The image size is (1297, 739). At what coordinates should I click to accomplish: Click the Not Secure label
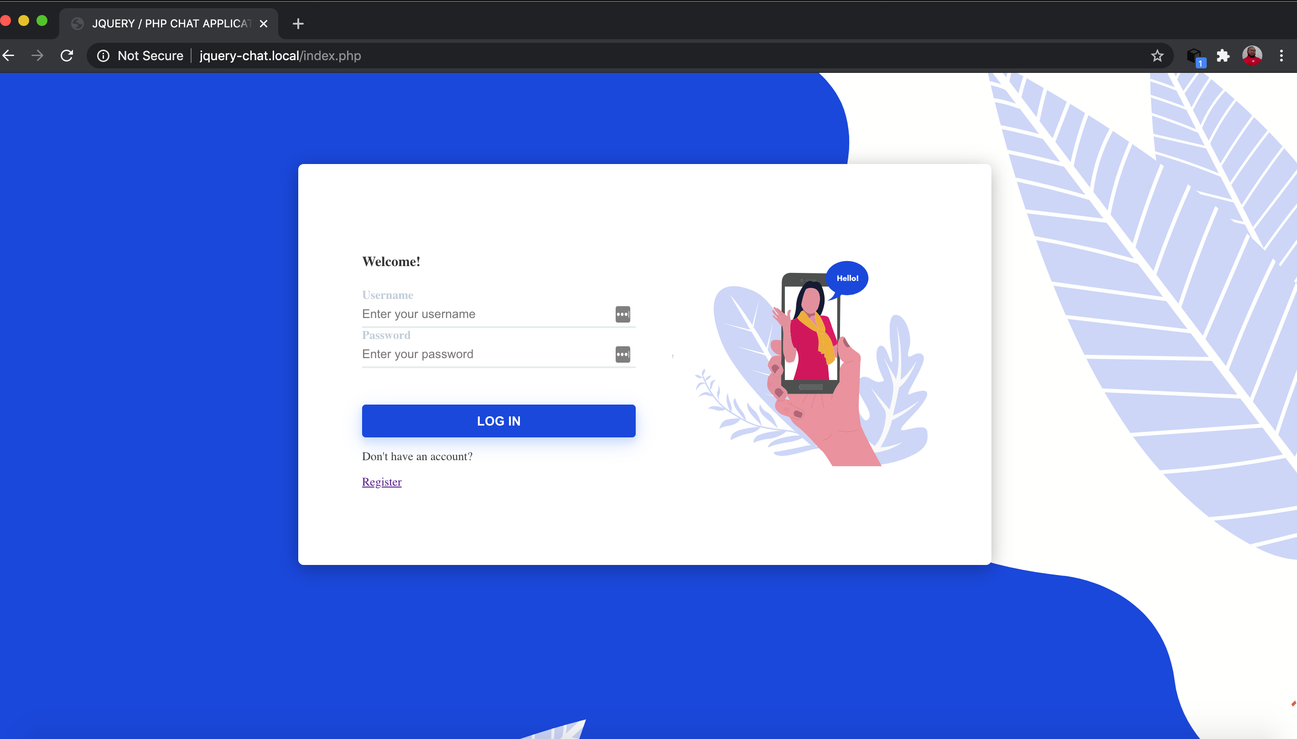150,56
